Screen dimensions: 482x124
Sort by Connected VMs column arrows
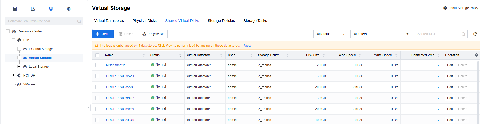coord(438,55)
